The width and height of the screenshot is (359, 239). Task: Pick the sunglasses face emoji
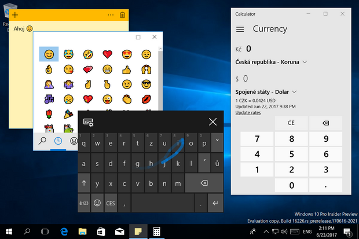pyautogui.click(x=146, y=84)
